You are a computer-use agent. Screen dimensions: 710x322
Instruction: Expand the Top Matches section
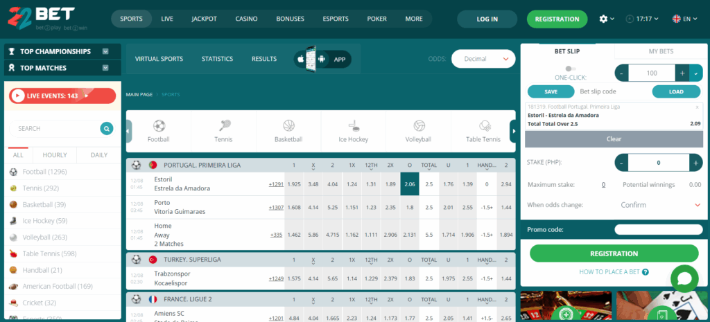pyautogui.click(x=105, y=68)
